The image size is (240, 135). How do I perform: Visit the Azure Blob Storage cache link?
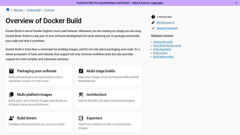tap(167, 45)
